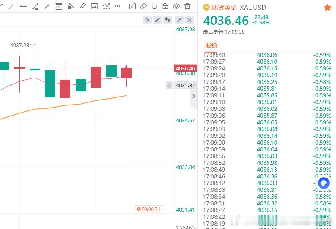
Task: Toggle the magnet snap mode
Action: tap(154, 6)
